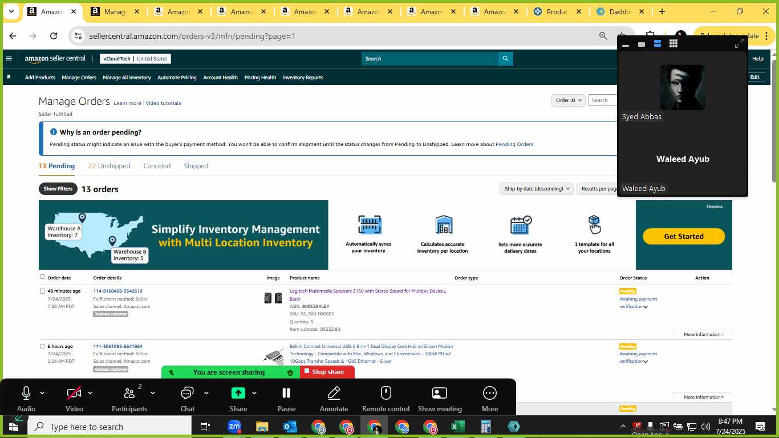Click the magnifier search button in Seller Central
The width and height of the screenshot is (779, 438).
[x=505, y=58]
